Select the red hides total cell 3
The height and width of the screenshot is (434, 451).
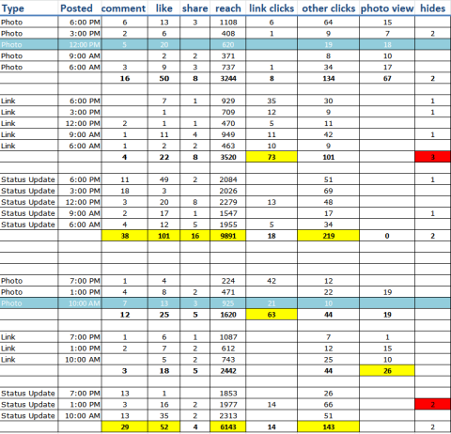(433, 157)
